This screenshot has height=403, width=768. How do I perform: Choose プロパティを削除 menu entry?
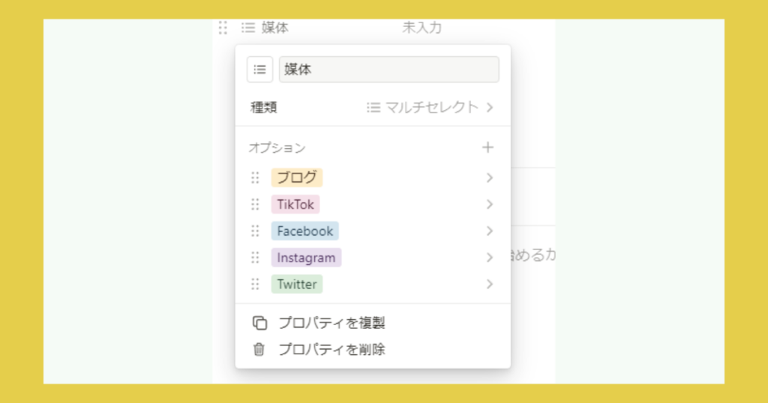point(331,349)
